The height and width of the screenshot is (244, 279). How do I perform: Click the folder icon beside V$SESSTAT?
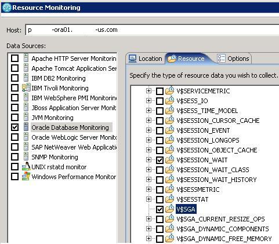click(x=170, y=199)
